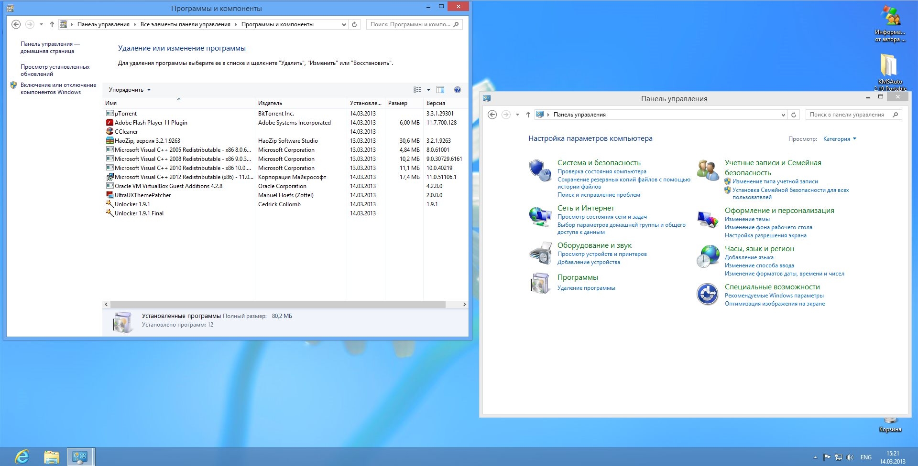Open recent locations arrow in Программы и компоненты
The height and width of the screenshot is (466, 918).
(x=41, y=24)
